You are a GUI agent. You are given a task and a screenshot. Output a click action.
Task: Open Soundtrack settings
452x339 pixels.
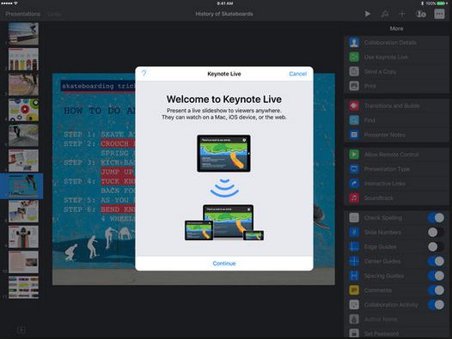coord(397,198)
